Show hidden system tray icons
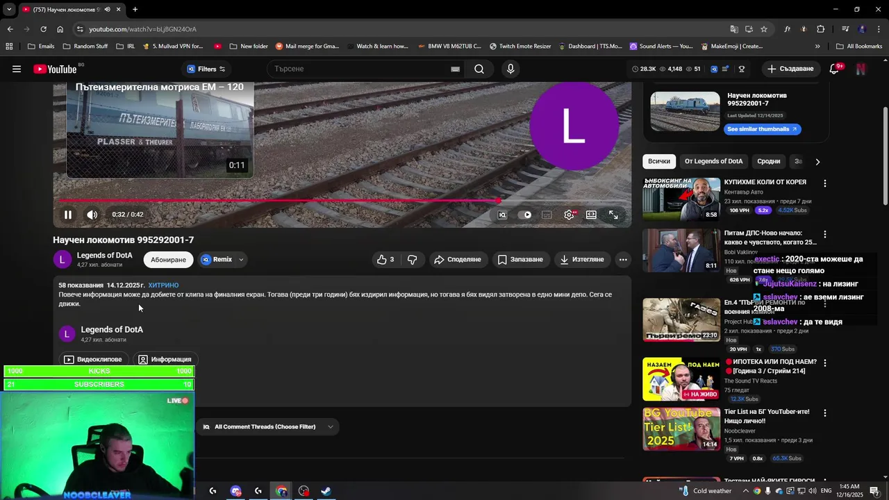Screen dimensions: 889x500 point(746,491)
